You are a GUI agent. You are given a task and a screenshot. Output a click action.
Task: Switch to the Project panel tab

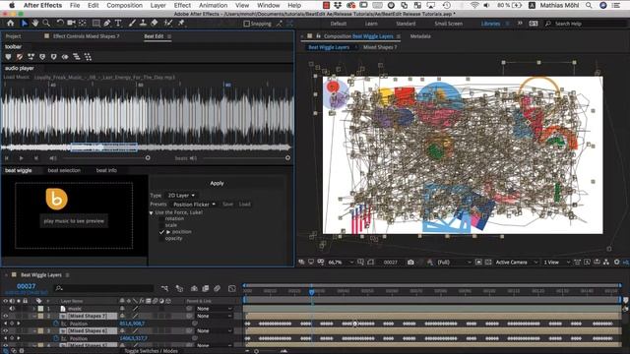[13, 36]
